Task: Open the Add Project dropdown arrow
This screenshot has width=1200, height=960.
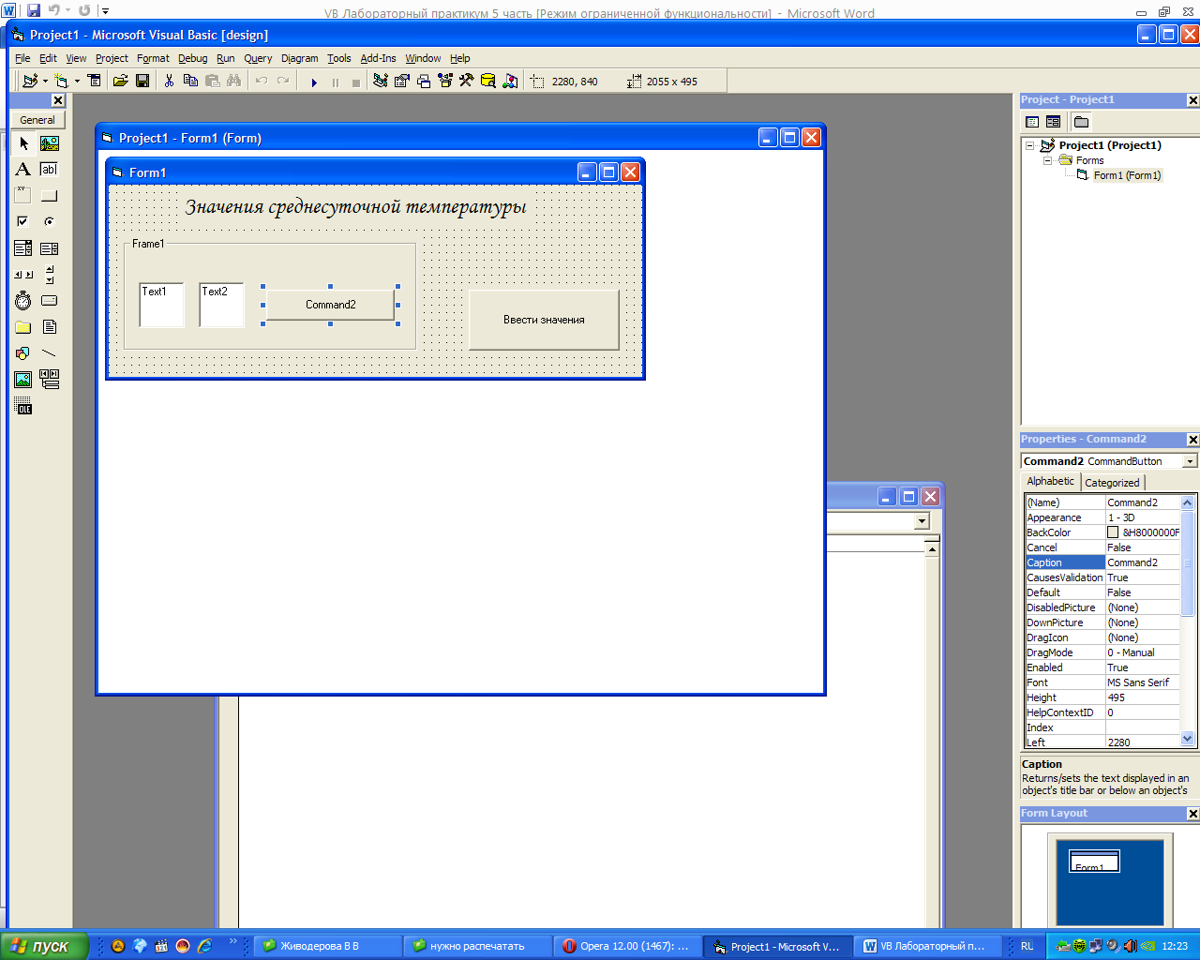Action: [x=45, y=82]
